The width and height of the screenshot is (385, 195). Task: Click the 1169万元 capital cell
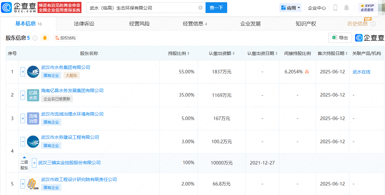(221, 95)
